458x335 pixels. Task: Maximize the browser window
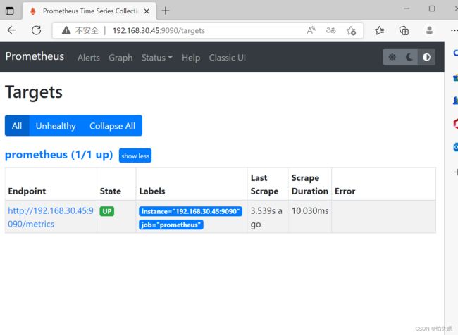click(432, 8)
